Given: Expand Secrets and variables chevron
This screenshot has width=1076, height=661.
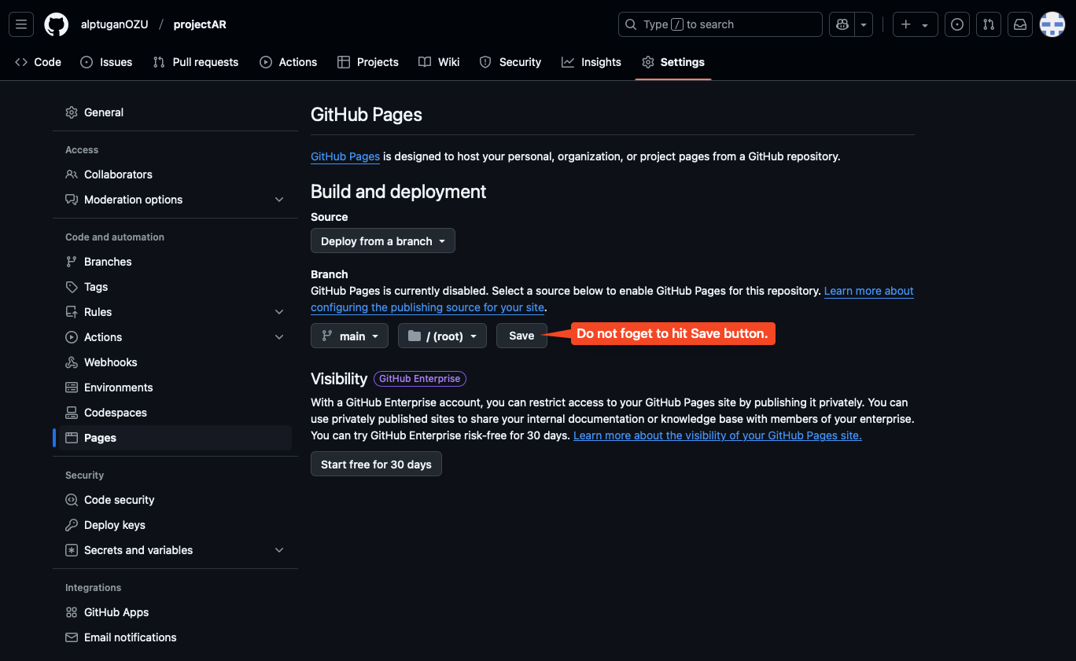Looking at the screenshot, I should click(x=279, y=550).
